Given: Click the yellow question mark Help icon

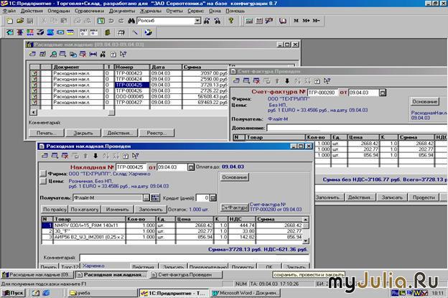Looking at the screenshot, I should tap(231, 21).
